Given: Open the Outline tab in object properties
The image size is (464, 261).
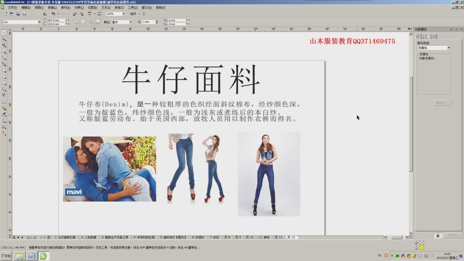Looking at the screenshot, I should (423, 36).
